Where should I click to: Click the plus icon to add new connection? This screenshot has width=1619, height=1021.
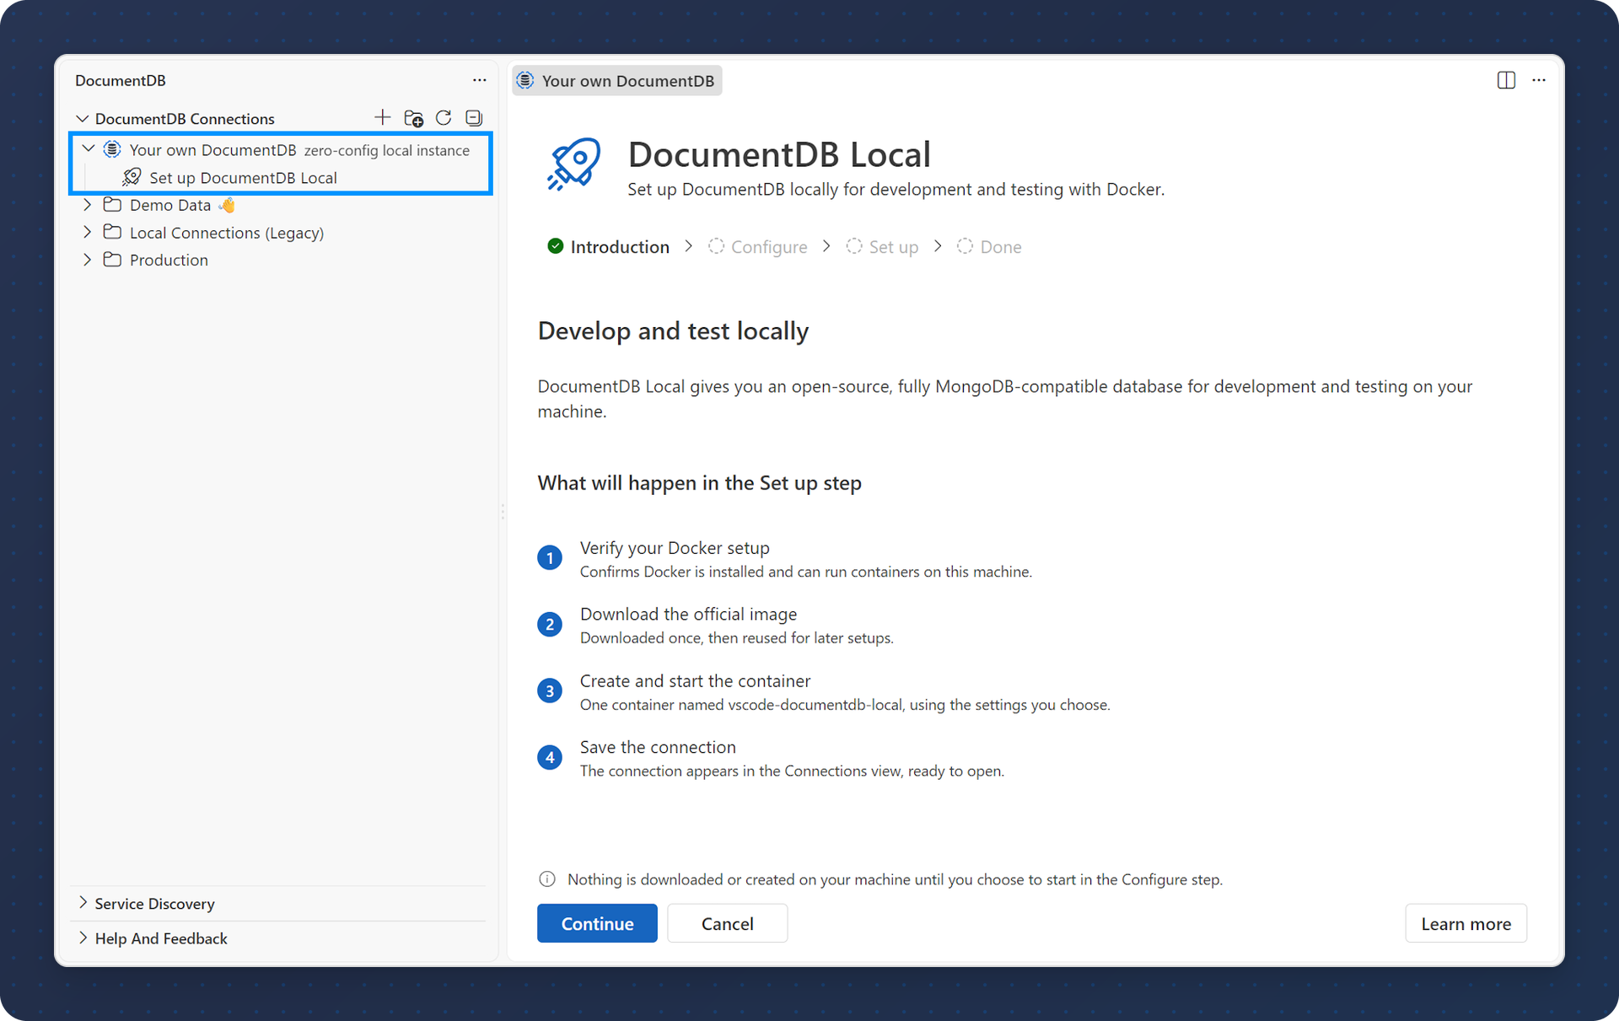[382, 118]
